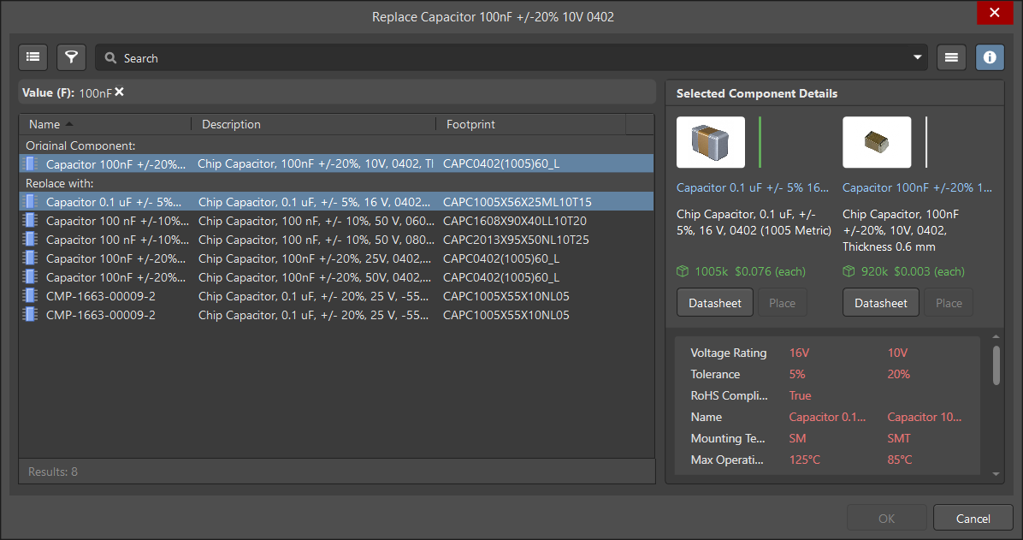Click the supply chain icon beside the $0.076 price
The image size is (1023, 540).
click(x=683, y=271)
